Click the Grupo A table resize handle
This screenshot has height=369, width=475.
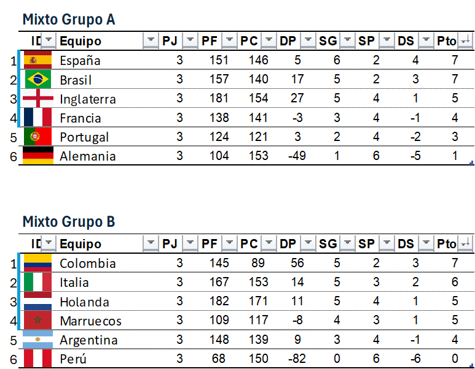(471, 163)
